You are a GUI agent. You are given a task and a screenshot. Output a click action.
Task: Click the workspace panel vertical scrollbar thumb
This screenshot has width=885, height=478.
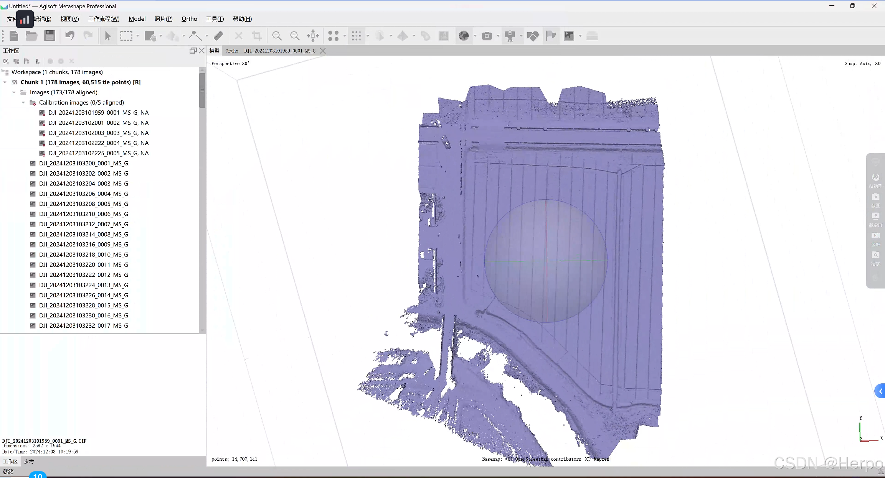coord(202,90)
